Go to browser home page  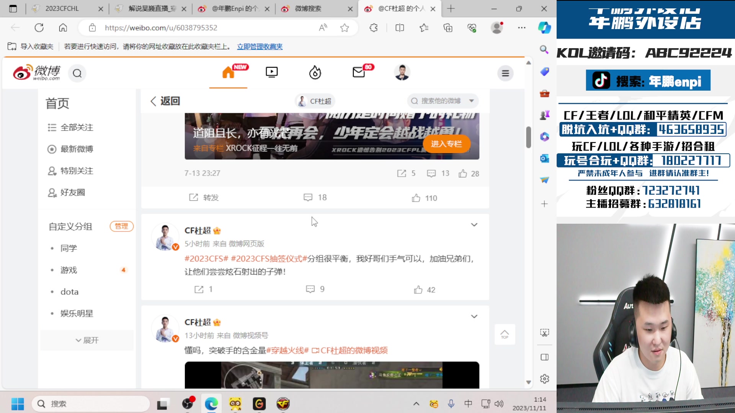click(x=63, y=28)
